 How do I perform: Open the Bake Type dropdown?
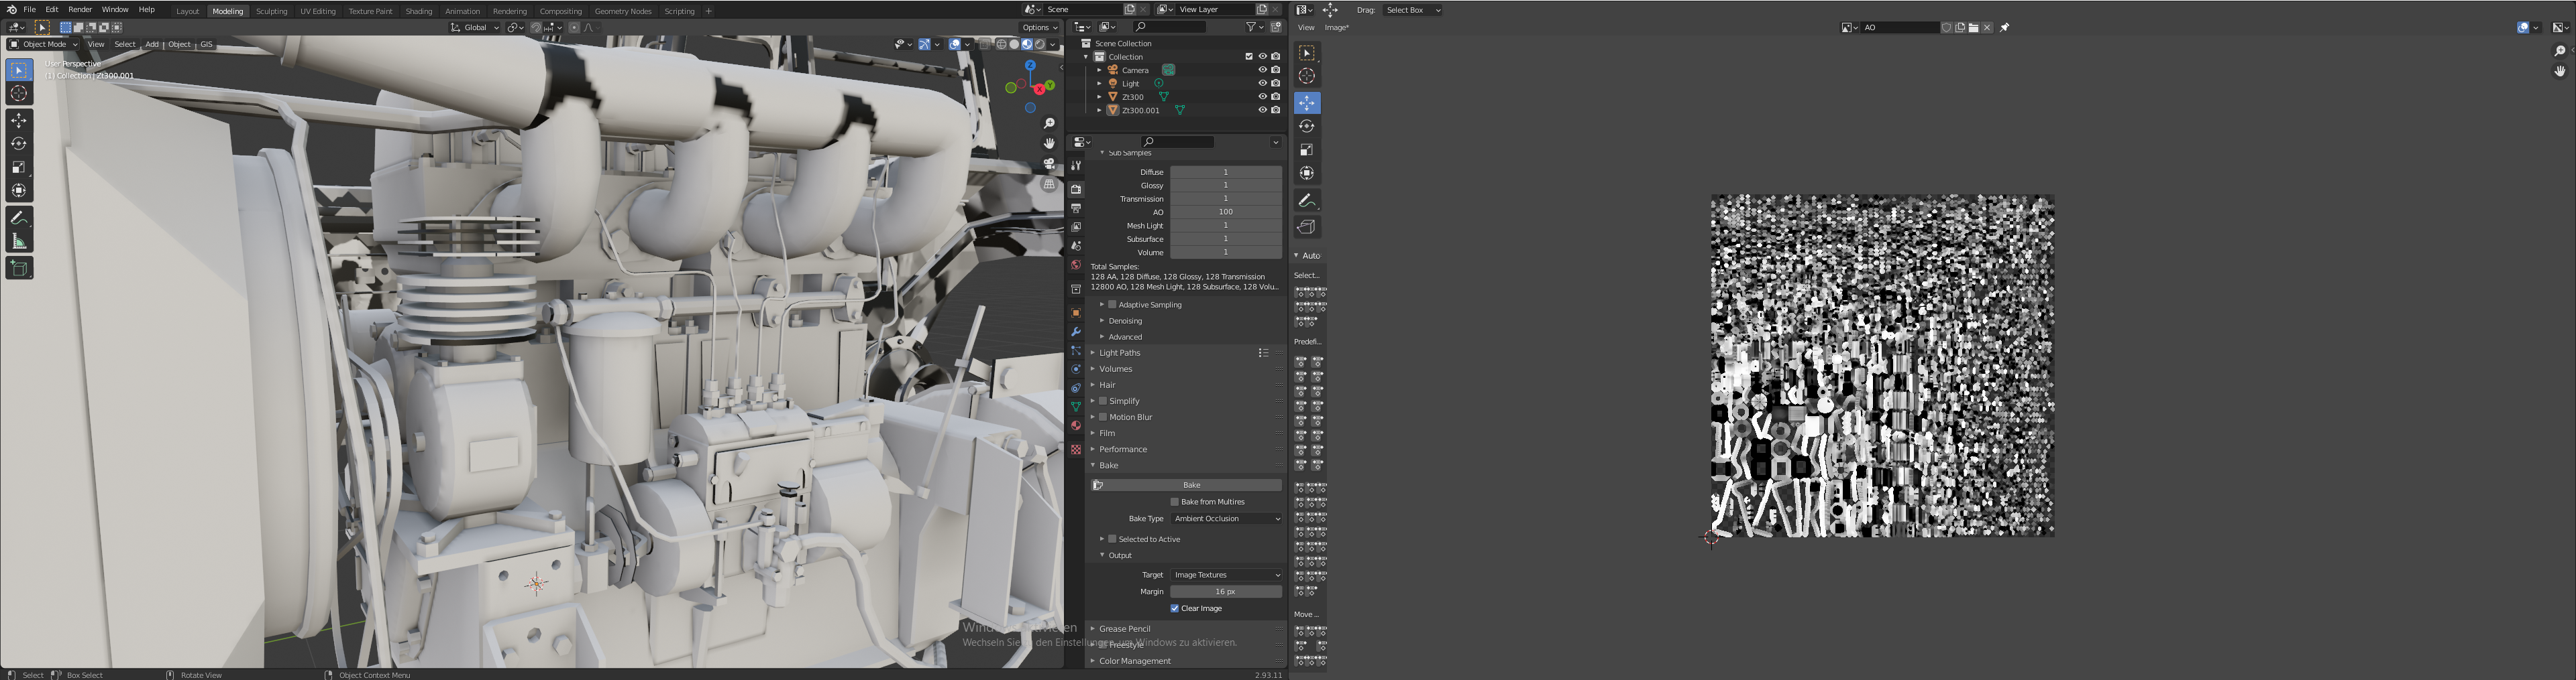pyautogui.click(x=1226, y=519)
